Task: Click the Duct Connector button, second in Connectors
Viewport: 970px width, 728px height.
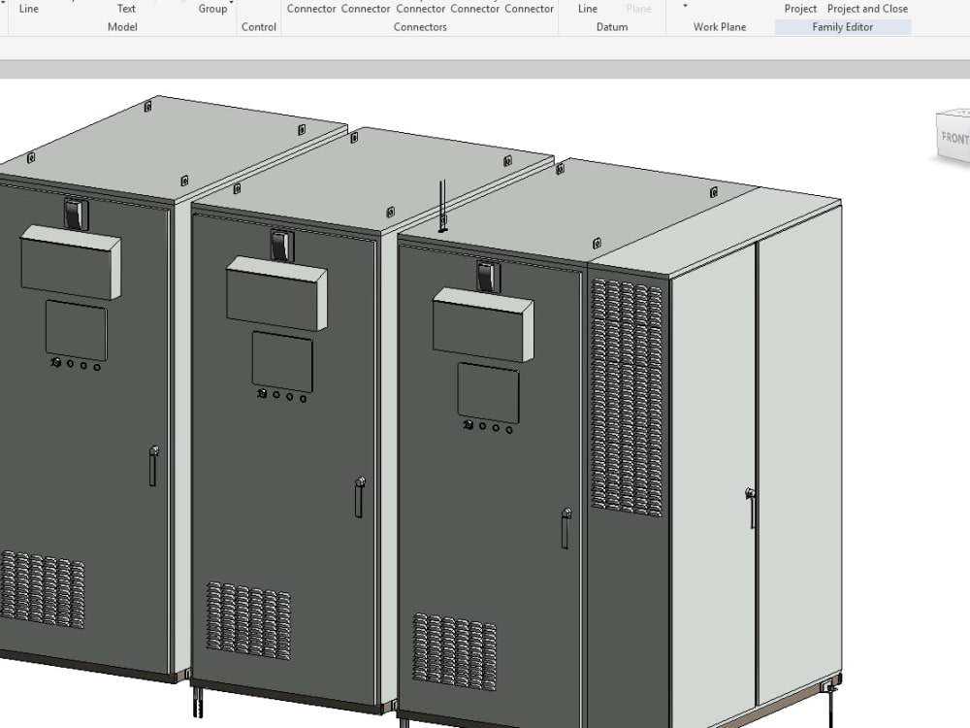Action: (366, 8)
